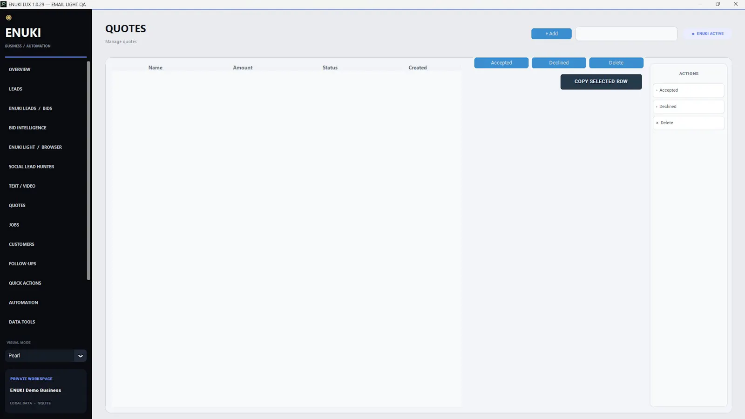
Task: Open the Overview section
Action: pos(20,69)
